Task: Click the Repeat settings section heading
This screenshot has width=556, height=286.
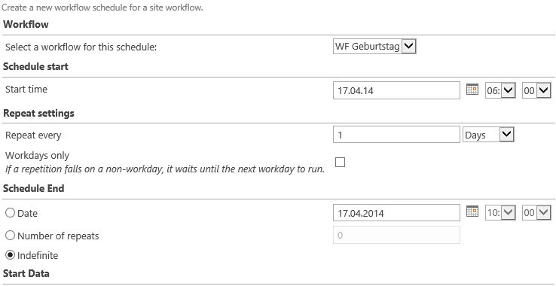Action: pos(38,113)
